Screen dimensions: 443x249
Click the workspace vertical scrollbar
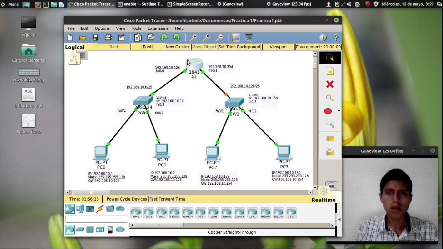click(315, 121)
